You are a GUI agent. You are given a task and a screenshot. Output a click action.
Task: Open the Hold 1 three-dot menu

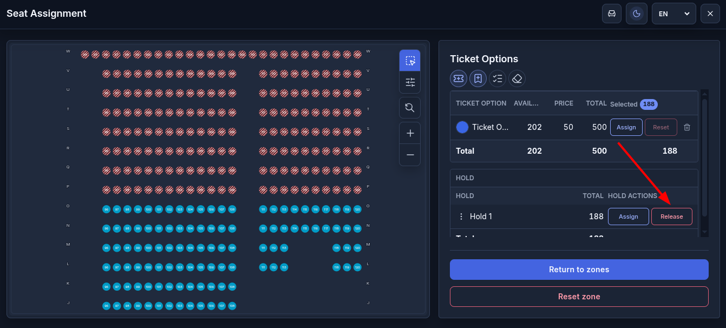461,217
